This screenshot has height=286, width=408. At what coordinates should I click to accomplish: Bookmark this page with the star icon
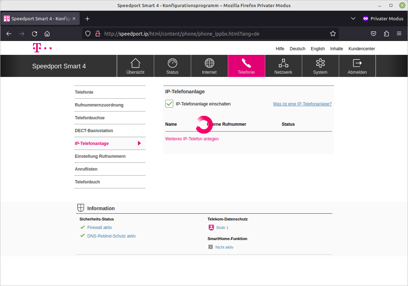333,33
